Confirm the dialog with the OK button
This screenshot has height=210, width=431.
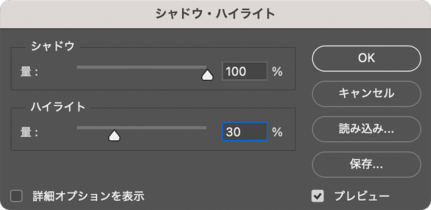[x=366, y=59]
